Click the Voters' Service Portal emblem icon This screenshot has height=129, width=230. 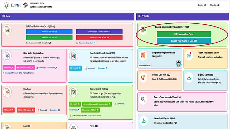pyautogui.click(x=26, y=5)
